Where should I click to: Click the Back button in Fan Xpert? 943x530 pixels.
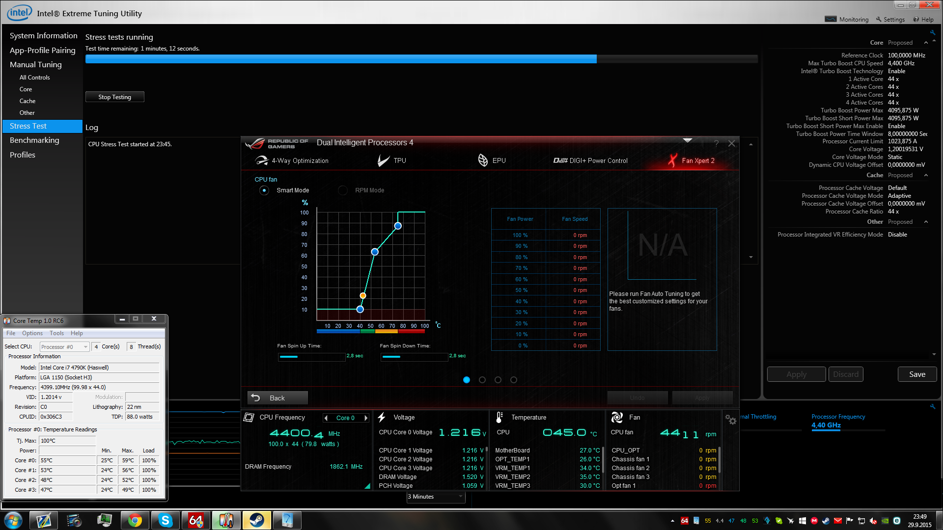(x=277, y=398)
